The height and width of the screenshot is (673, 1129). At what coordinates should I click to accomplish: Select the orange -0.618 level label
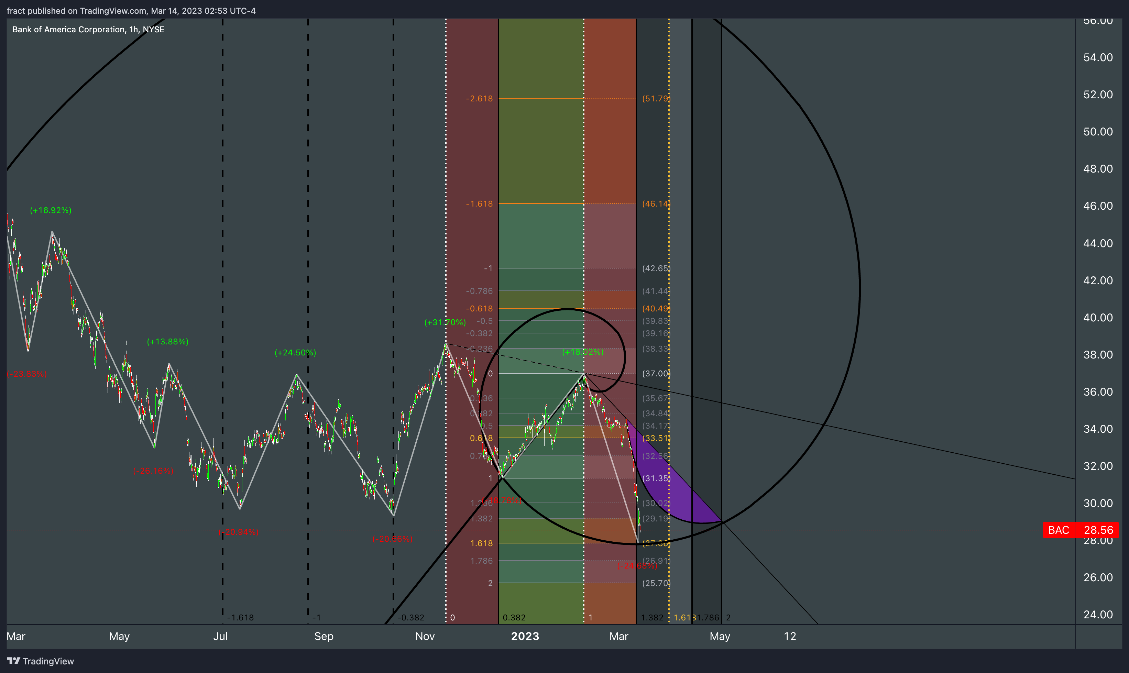point(479,308)
